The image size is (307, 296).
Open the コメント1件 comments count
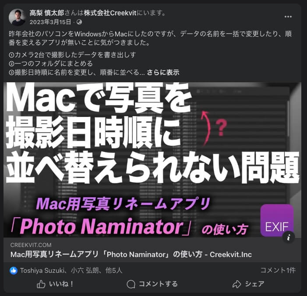(x=278, y=270)
